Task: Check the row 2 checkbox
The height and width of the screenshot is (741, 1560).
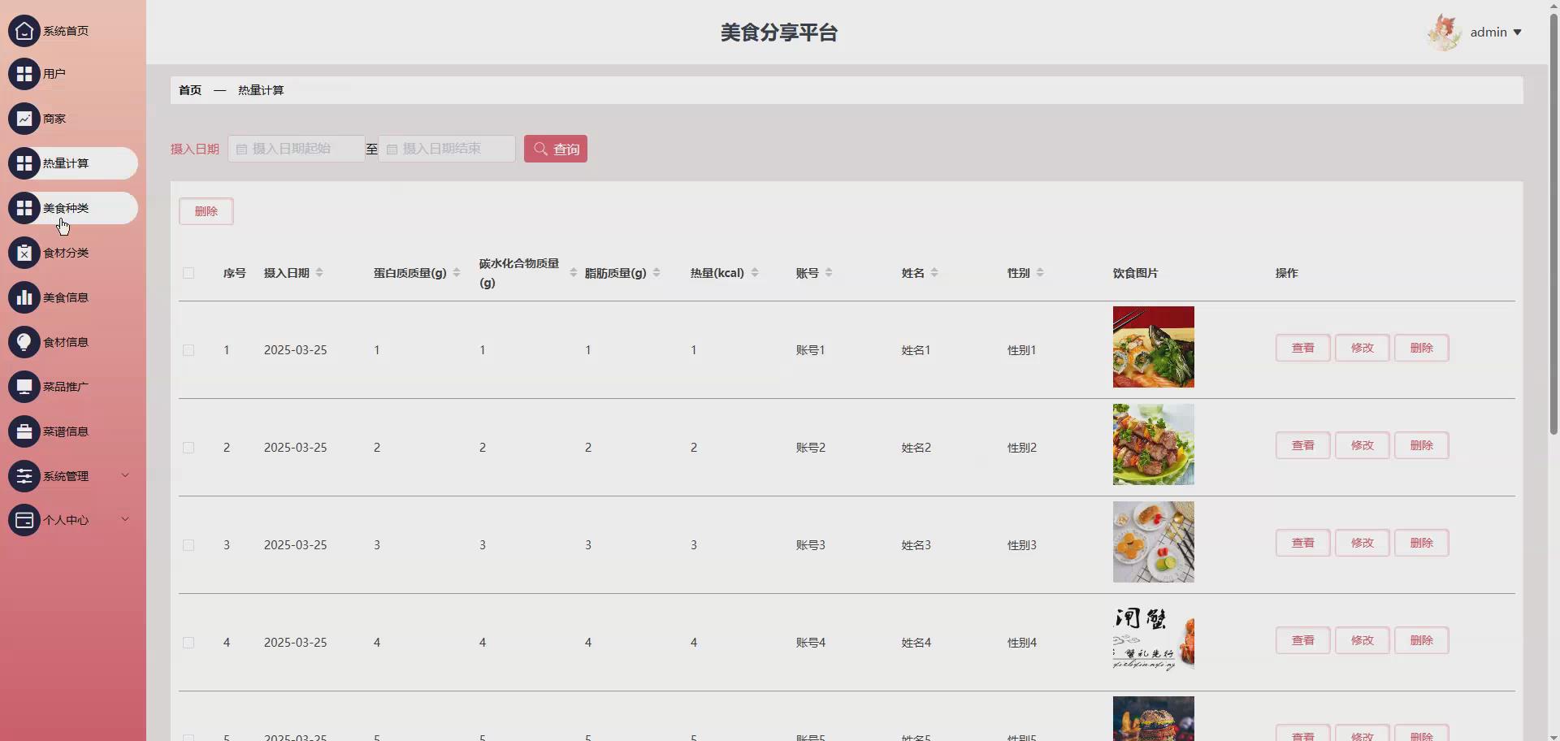Action: (x=188, y=448)
